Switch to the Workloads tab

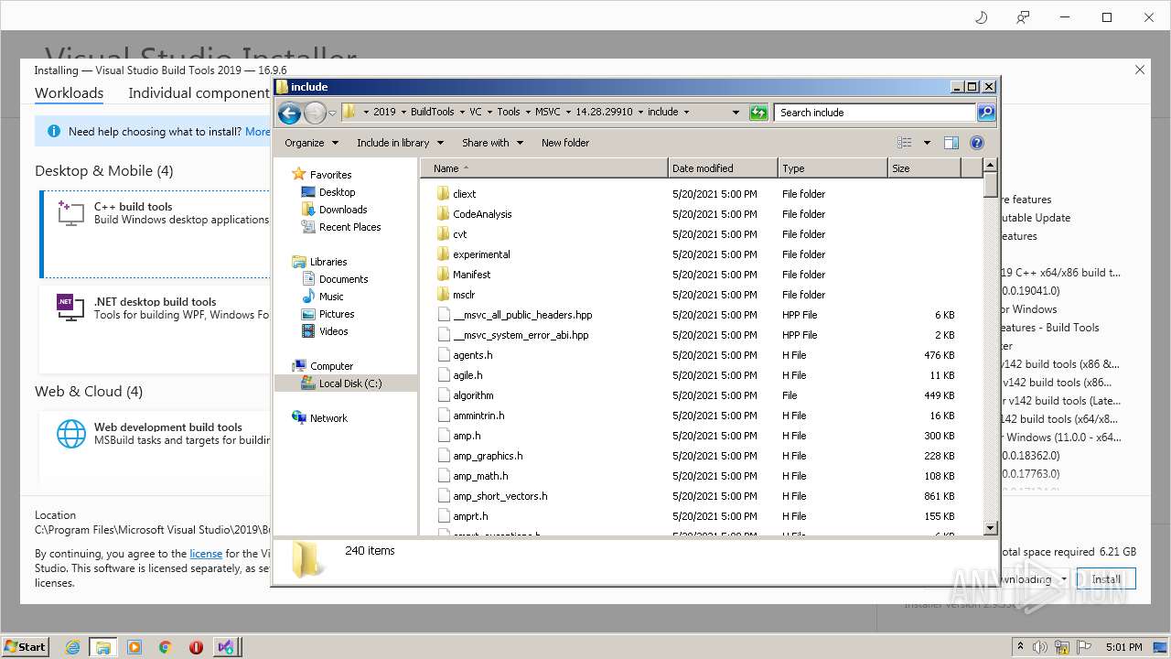(x=69, y=93)
